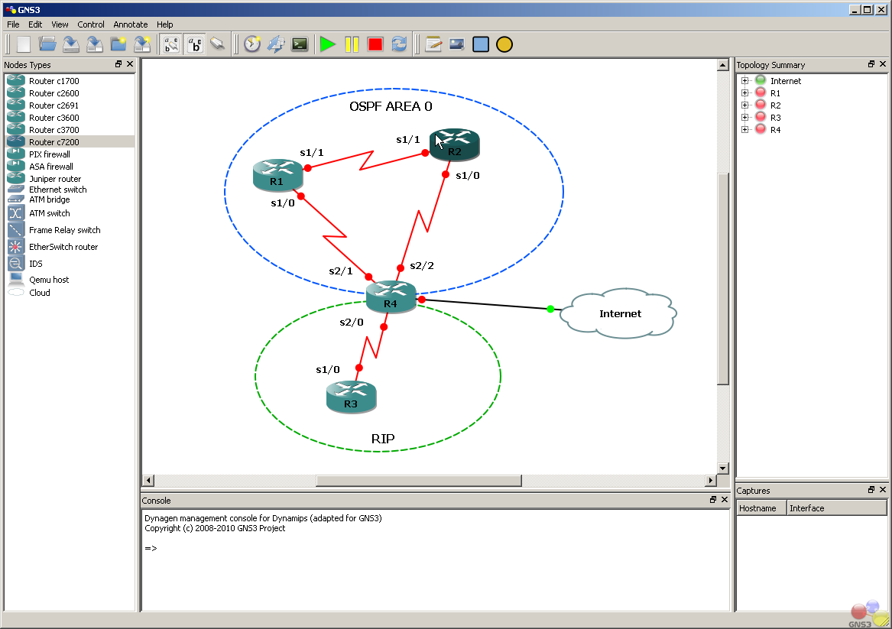The height and width of the screenshot is (629, 892).
Task: Open the console terminal icon in toolbar
Action: [x=300, y=44]
